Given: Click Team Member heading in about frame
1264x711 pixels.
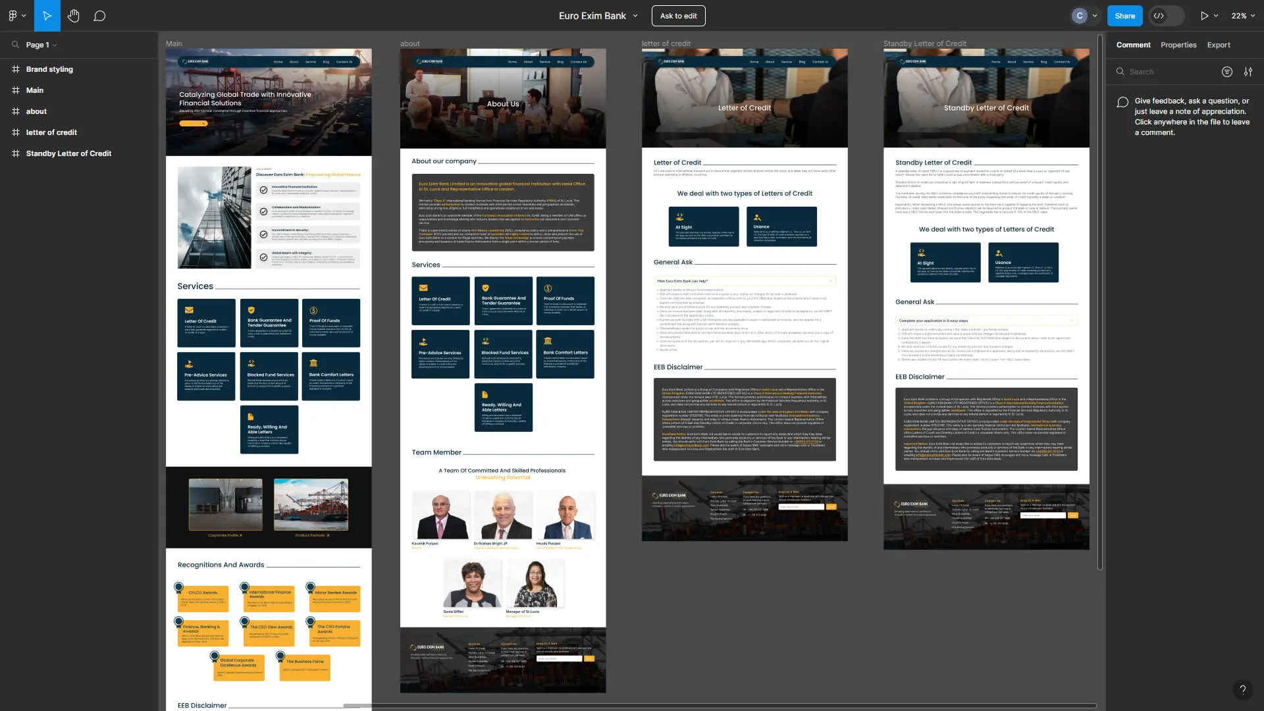Looking at the screenshot, I should [x=436, y=452].
